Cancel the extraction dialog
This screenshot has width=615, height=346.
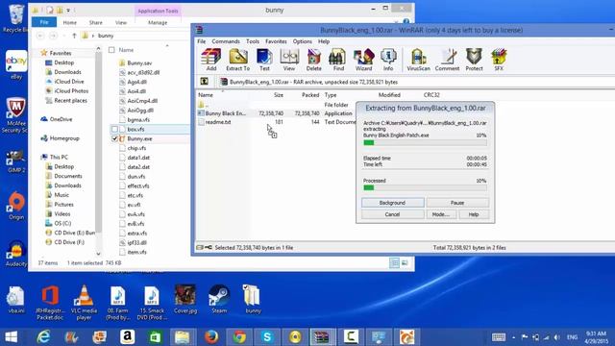(x=392, y=214)
